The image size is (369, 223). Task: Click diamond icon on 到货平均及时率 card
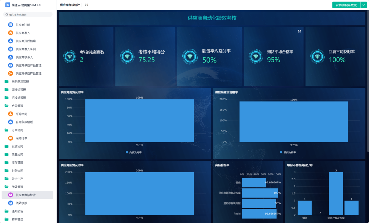190,56
